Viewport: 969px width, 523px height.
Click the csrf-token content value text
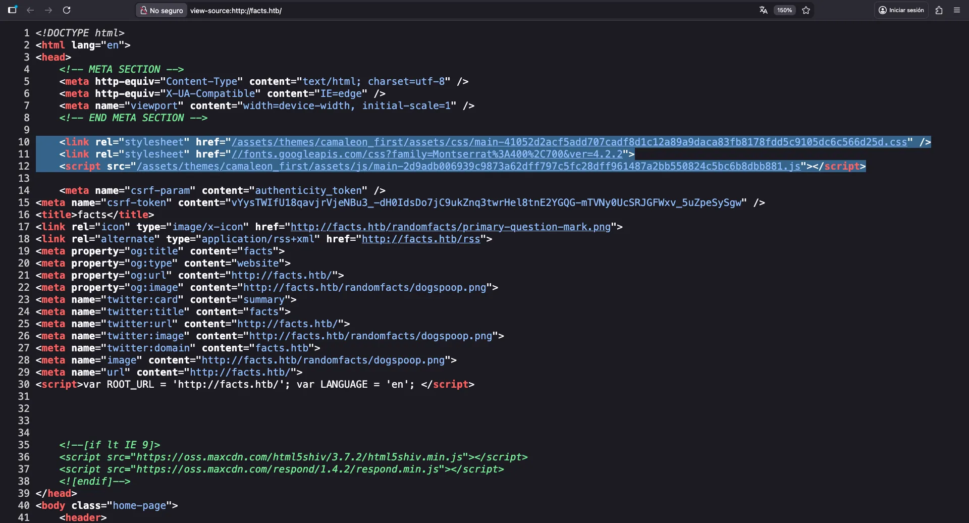(x=487, y=202)
